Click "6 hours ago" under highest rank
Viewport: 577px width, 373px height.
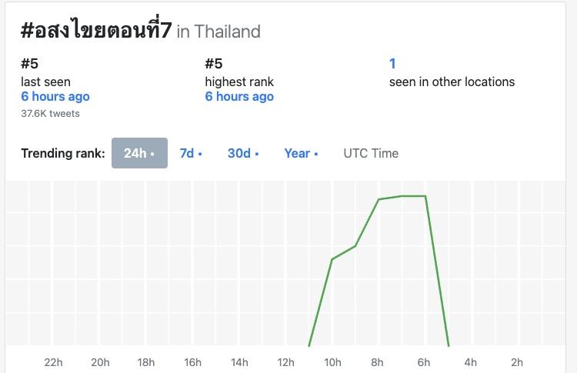pos(239,97)
